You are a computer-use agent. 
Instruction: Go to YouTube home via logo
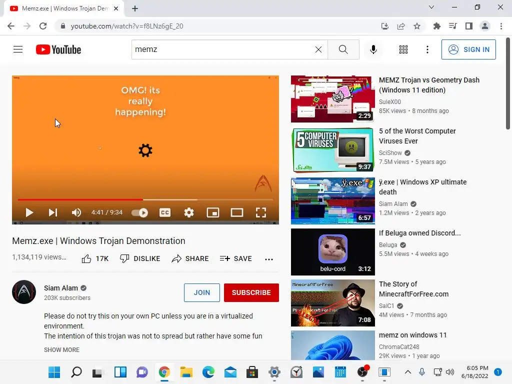click(x=58, y=49)
